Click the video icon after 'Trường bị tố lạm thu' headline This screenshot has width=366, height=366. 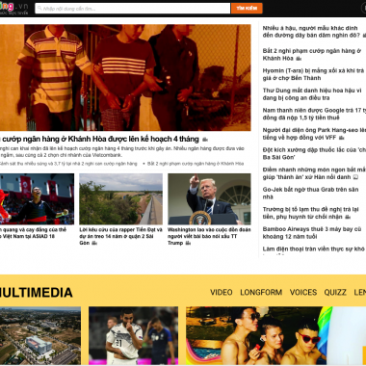(348, 217)
